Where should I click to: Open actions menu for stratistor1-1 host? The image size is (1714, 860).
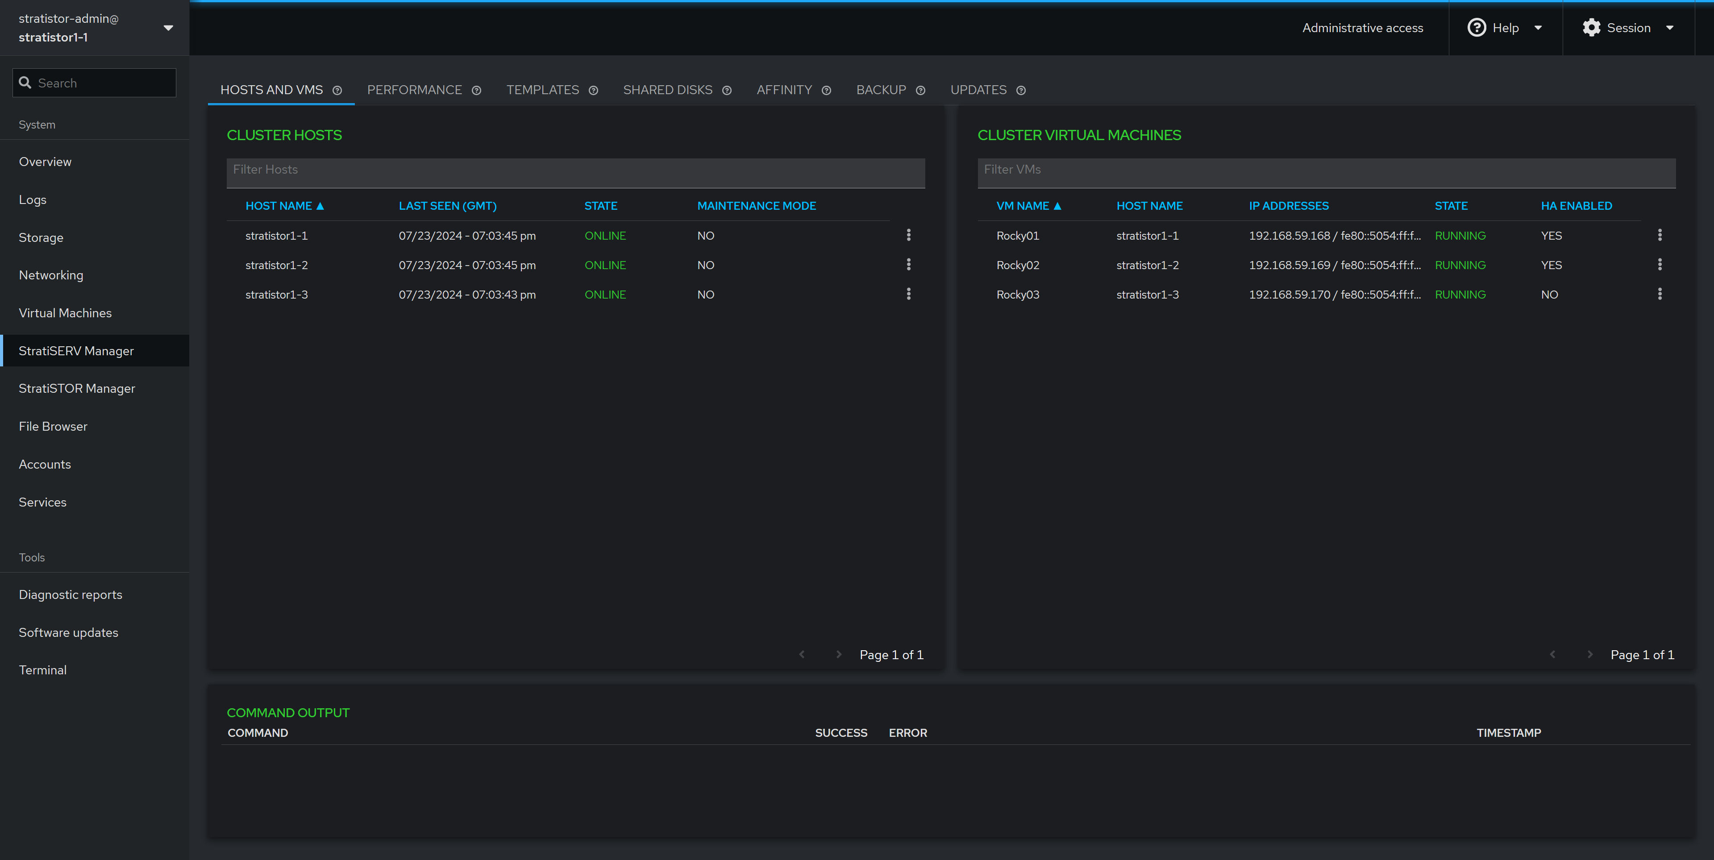tap(908, 236)
